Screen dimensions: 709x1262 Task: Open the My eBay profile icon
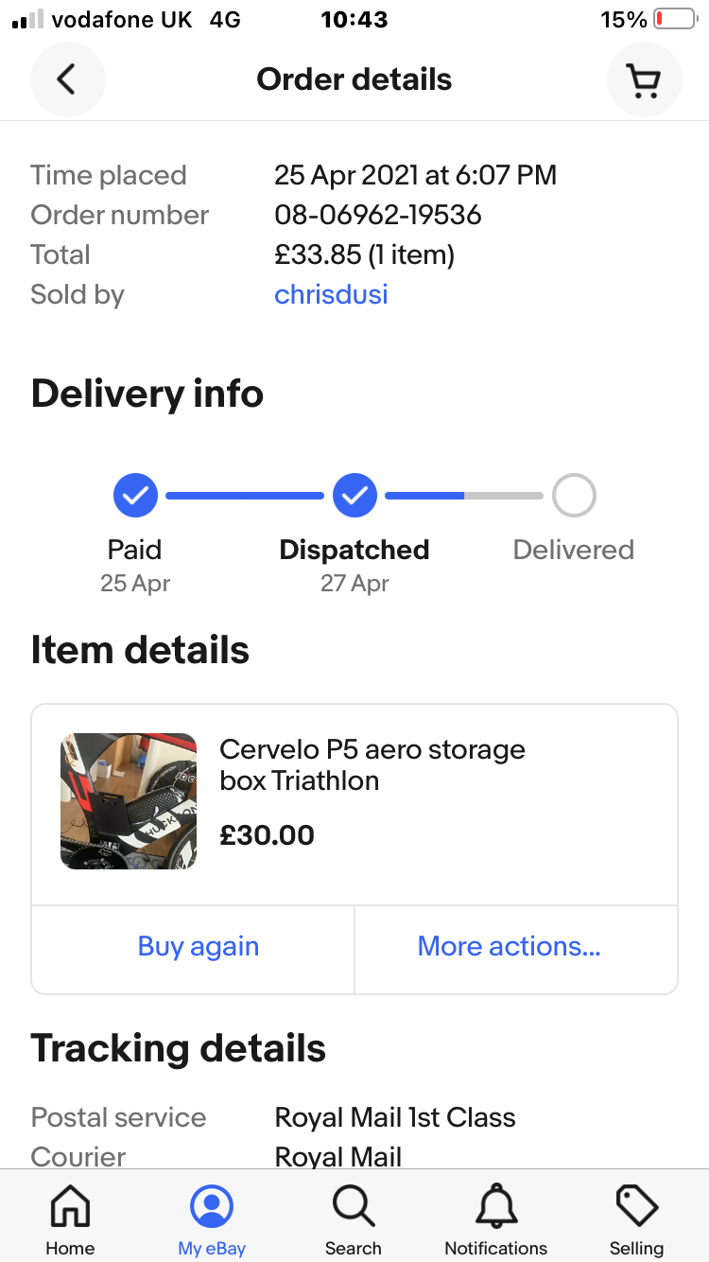212,1207
